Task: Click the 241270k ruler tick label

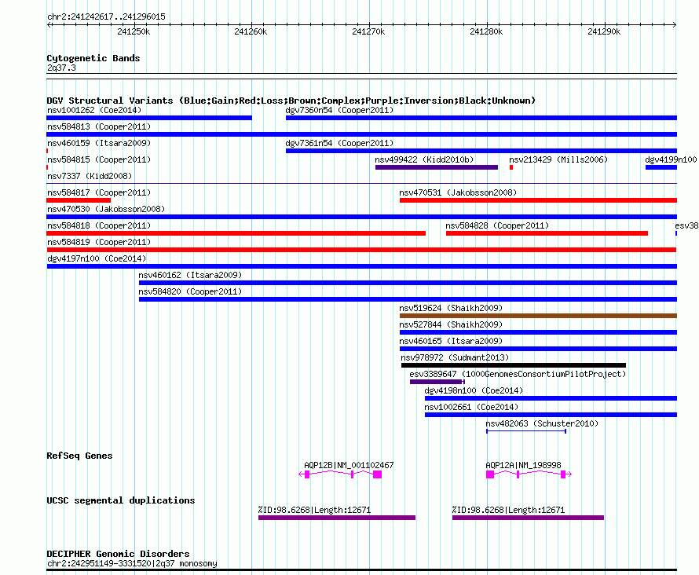Action: click(x=368, y=31)
